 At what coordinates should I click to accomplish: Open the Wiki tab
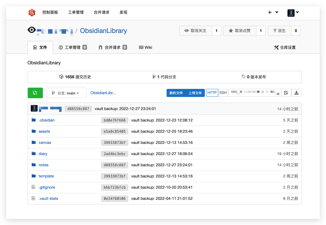point(145,48)
